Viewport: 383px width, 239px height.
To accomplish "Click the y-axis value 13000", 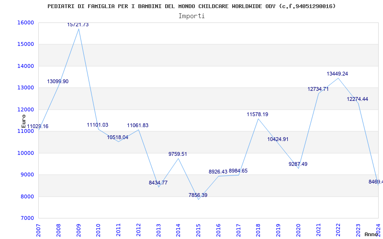I will [x=25, y=88].
